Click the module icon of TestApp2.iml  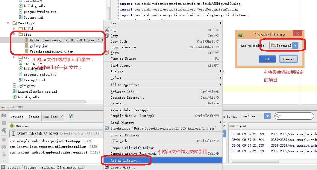tap(20, 80)
